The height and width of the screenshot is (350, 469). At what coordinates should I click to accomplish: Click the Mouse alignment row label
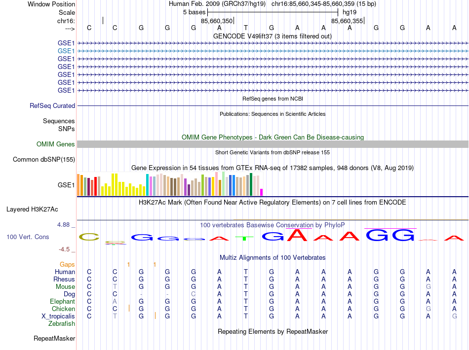pos(65,287)
